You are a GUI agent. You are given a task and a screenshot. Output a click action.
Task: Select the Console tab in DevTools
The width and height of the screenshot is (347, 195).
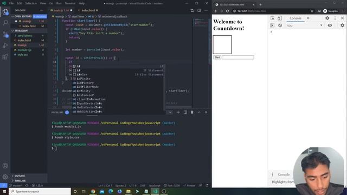click(295, 18)
